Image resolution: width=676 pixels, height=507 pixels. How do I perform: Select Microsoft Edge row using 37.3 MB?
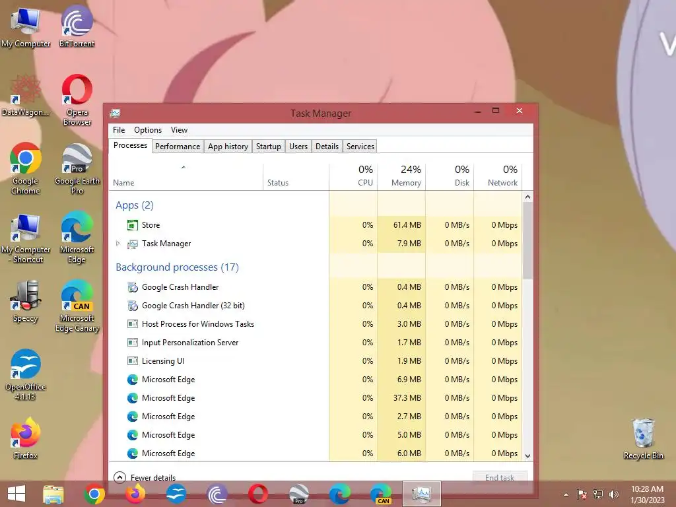click(x=316, y=398)
